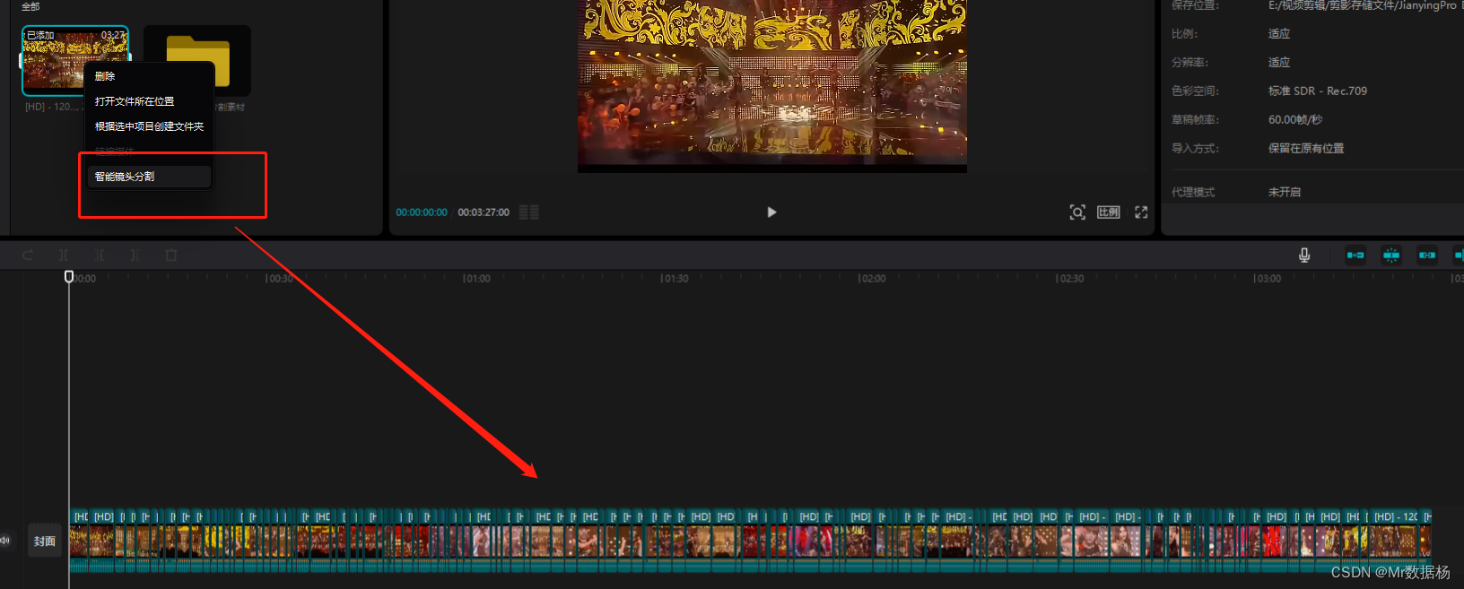Image resolution: width=1464 pixels, height=589 pixels.
Task: Click the timeline delete trash icon
Action: pyautogui.click(x=171, y=256)
